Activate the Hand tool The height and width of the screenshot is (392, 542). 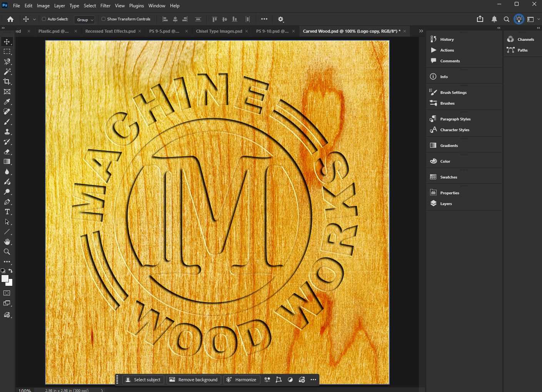[x=7, y=242]
